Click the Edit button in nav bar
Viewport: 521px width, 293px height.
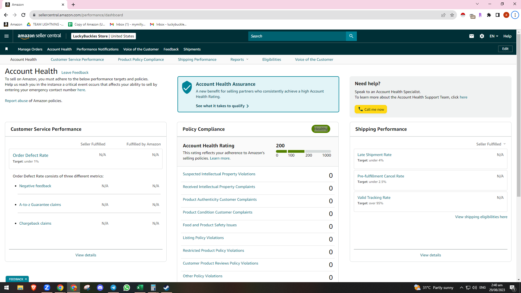pyautogui.click(x=505, y=49)
